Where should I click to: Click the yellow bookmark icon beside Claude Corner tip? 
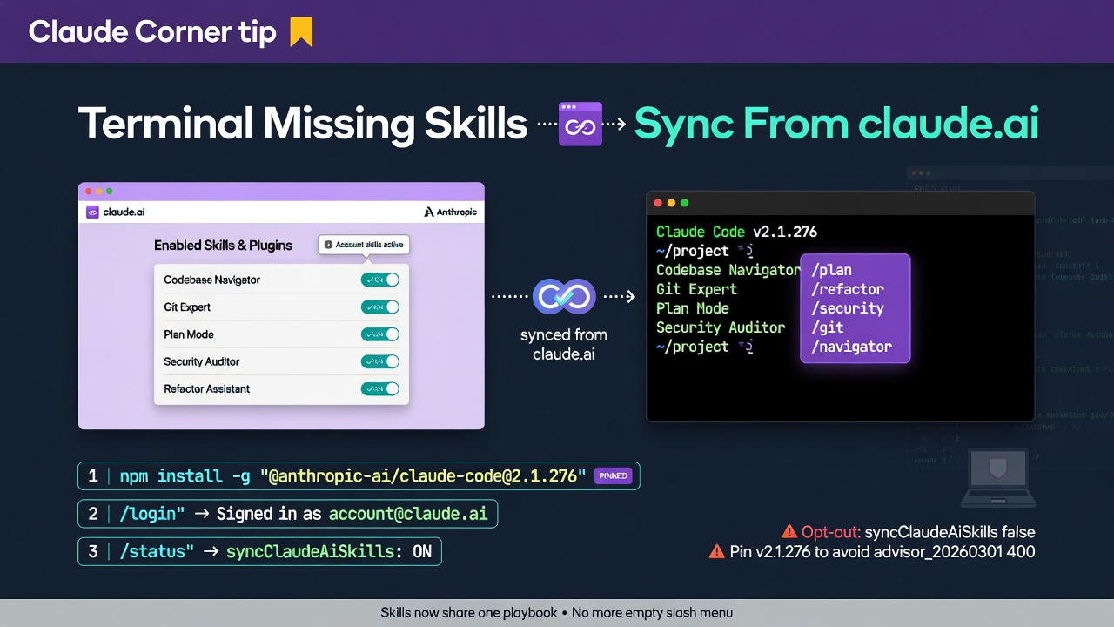(301, 32)
